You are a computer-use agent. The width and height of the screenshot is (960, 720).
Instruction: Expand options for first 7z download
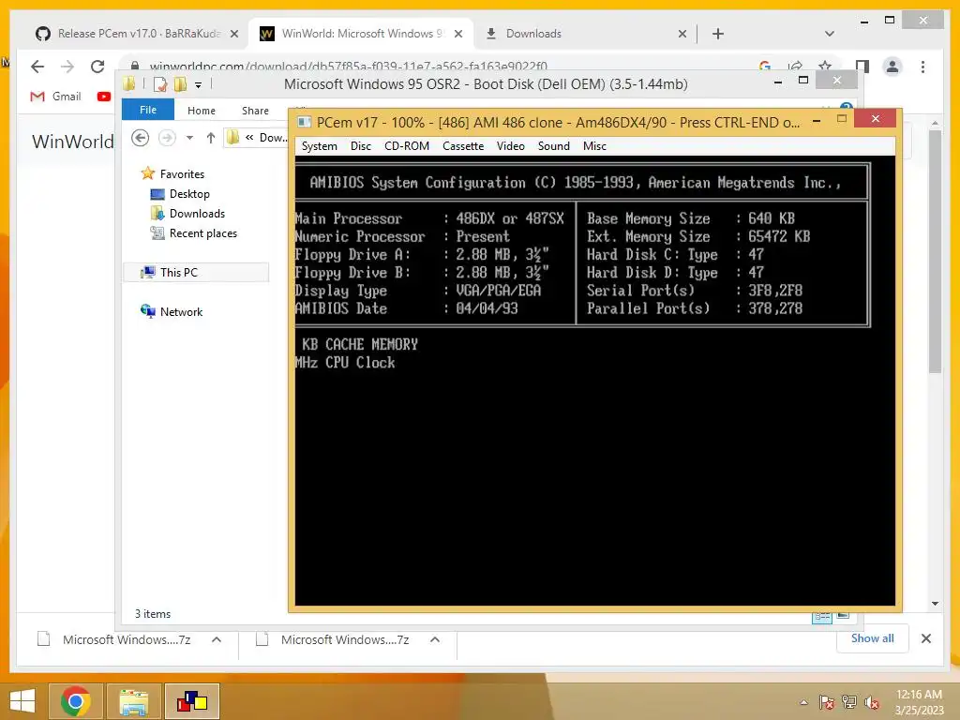click(x=217, y=639)
